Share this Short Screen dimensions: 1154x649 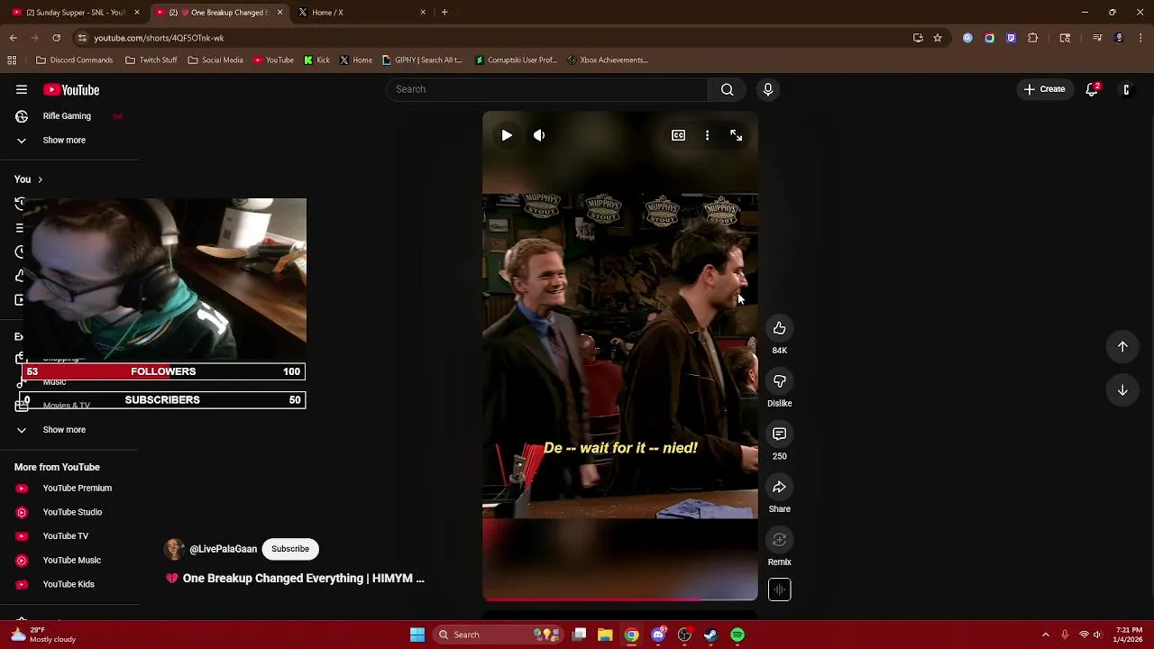[x=779, y=488]
